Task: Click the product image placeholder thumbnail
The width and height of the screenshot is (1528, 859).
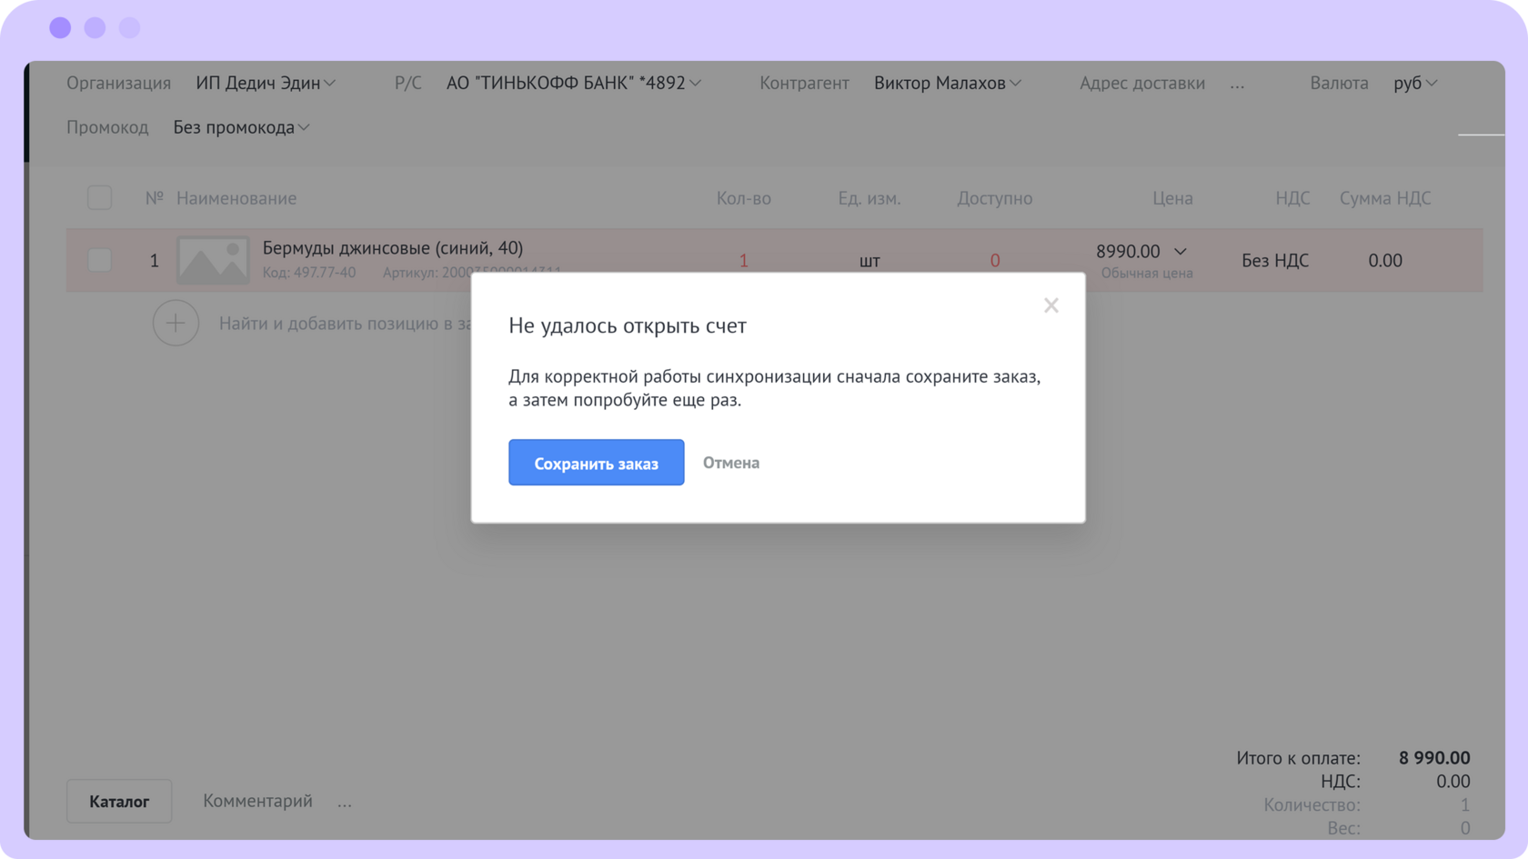Action: (x=213, y=260)
